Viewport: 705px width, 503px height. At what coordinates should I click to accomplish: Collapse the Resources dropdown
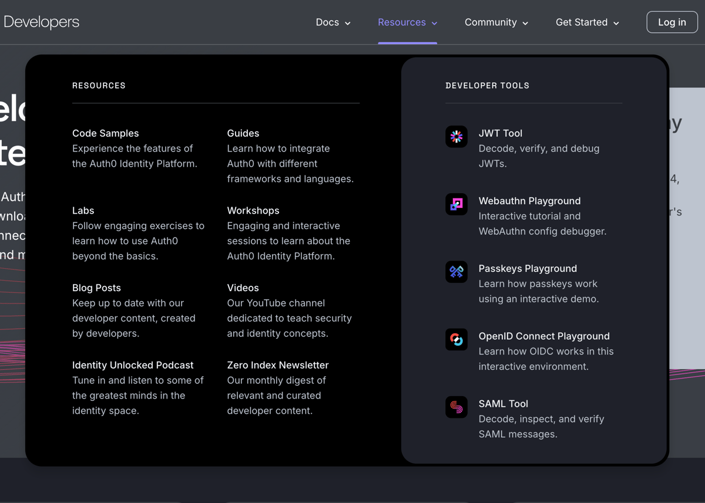click(407, 22)
